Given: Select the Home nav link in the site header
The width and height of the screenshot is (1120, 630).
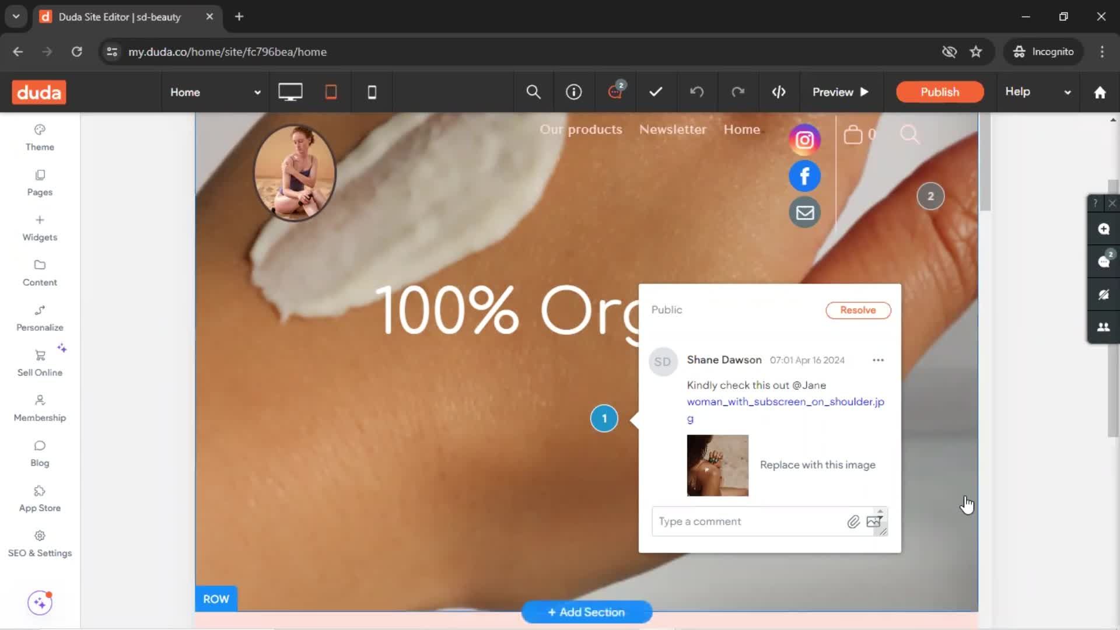Looking at the screenshot, I should 741,129.
